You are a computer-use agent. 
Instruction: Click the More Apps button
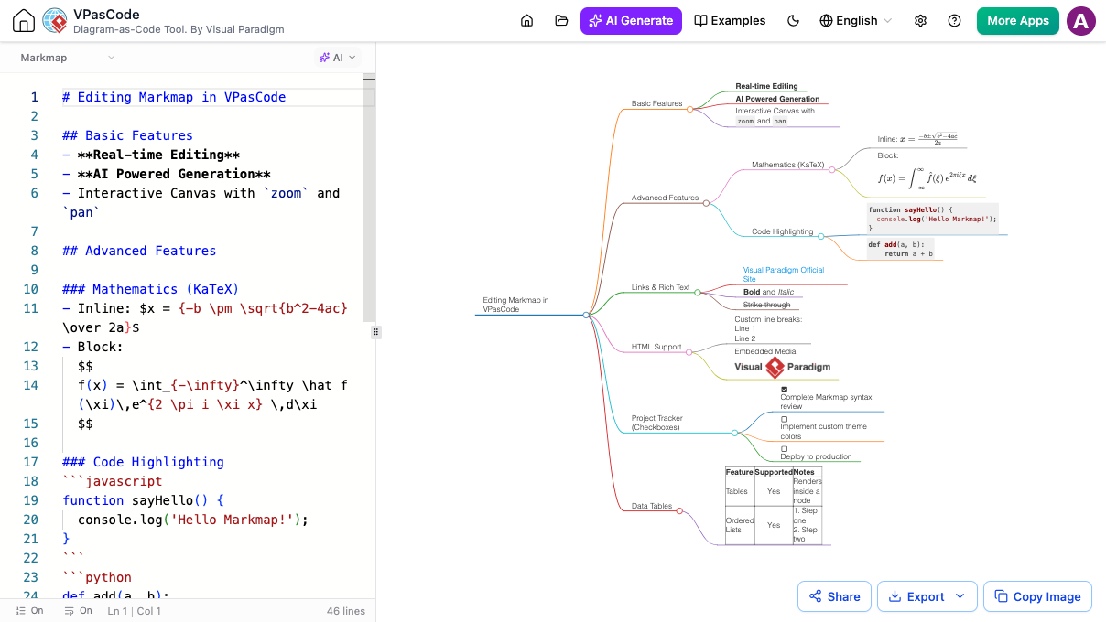pos(1018,21)
